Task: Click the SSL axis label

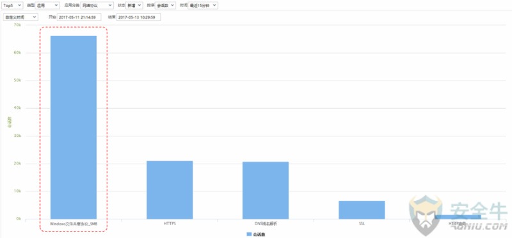Action: 362,224
